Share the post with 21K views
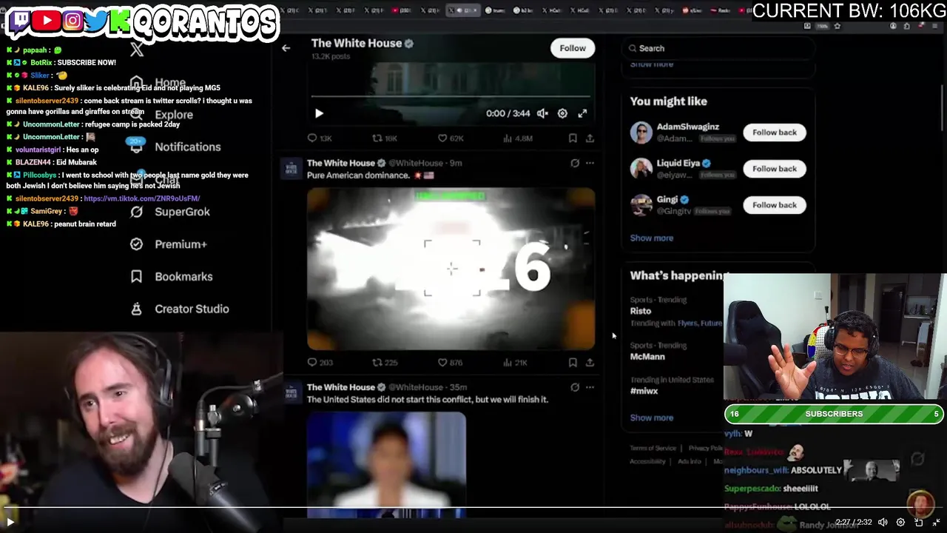Screen dimensions: 947x533 click(590, 363)
